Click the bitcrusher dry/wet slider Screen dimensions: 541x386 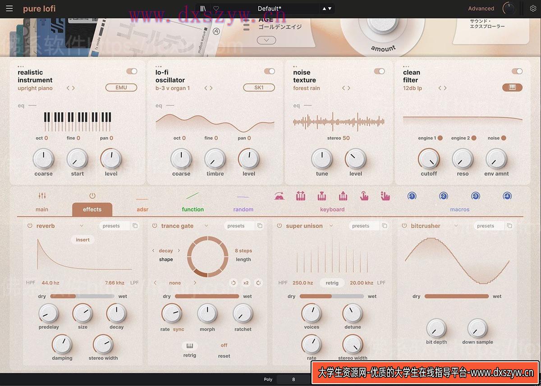(x=457, y=296)
